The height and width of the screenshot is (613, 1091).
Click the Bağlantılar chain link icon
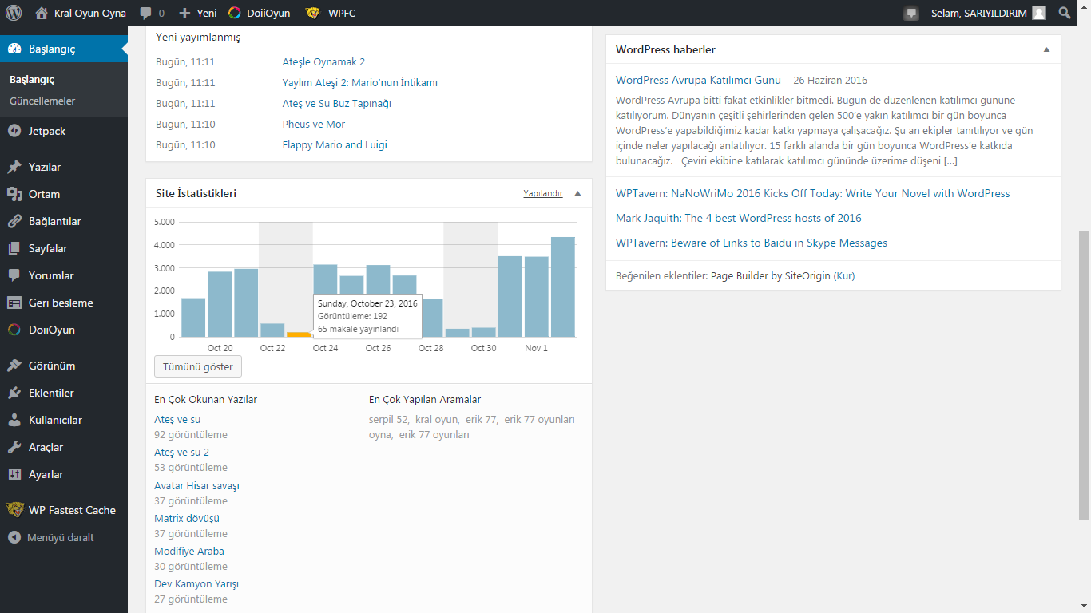point(14,221)
